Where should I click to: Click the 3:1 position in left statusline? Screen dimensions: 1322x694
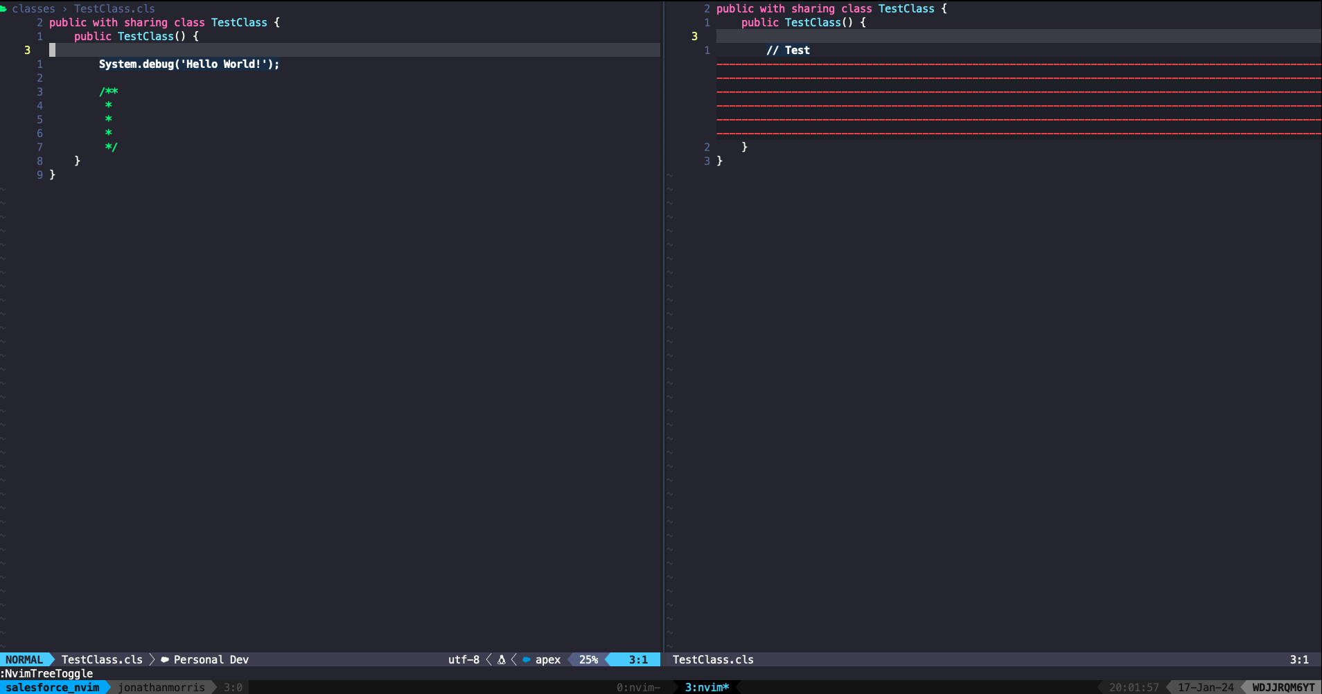coord(638,659)
